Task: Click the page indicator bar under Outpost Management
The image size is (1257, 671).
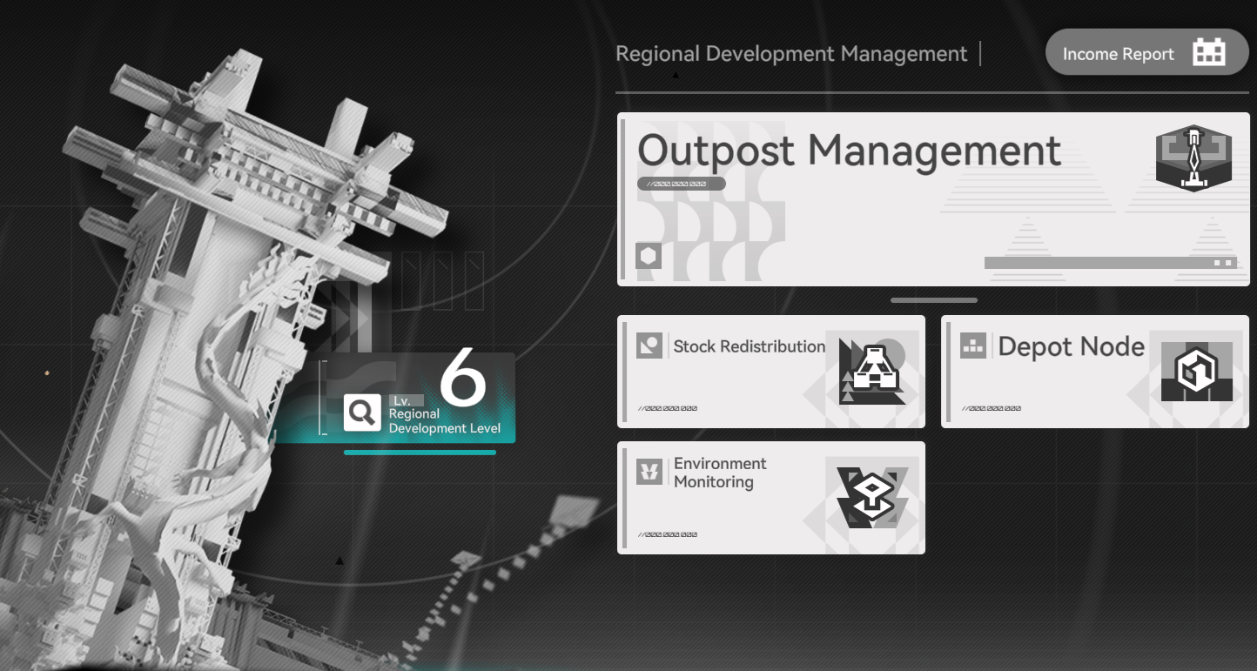Action: tap(934, 300)
